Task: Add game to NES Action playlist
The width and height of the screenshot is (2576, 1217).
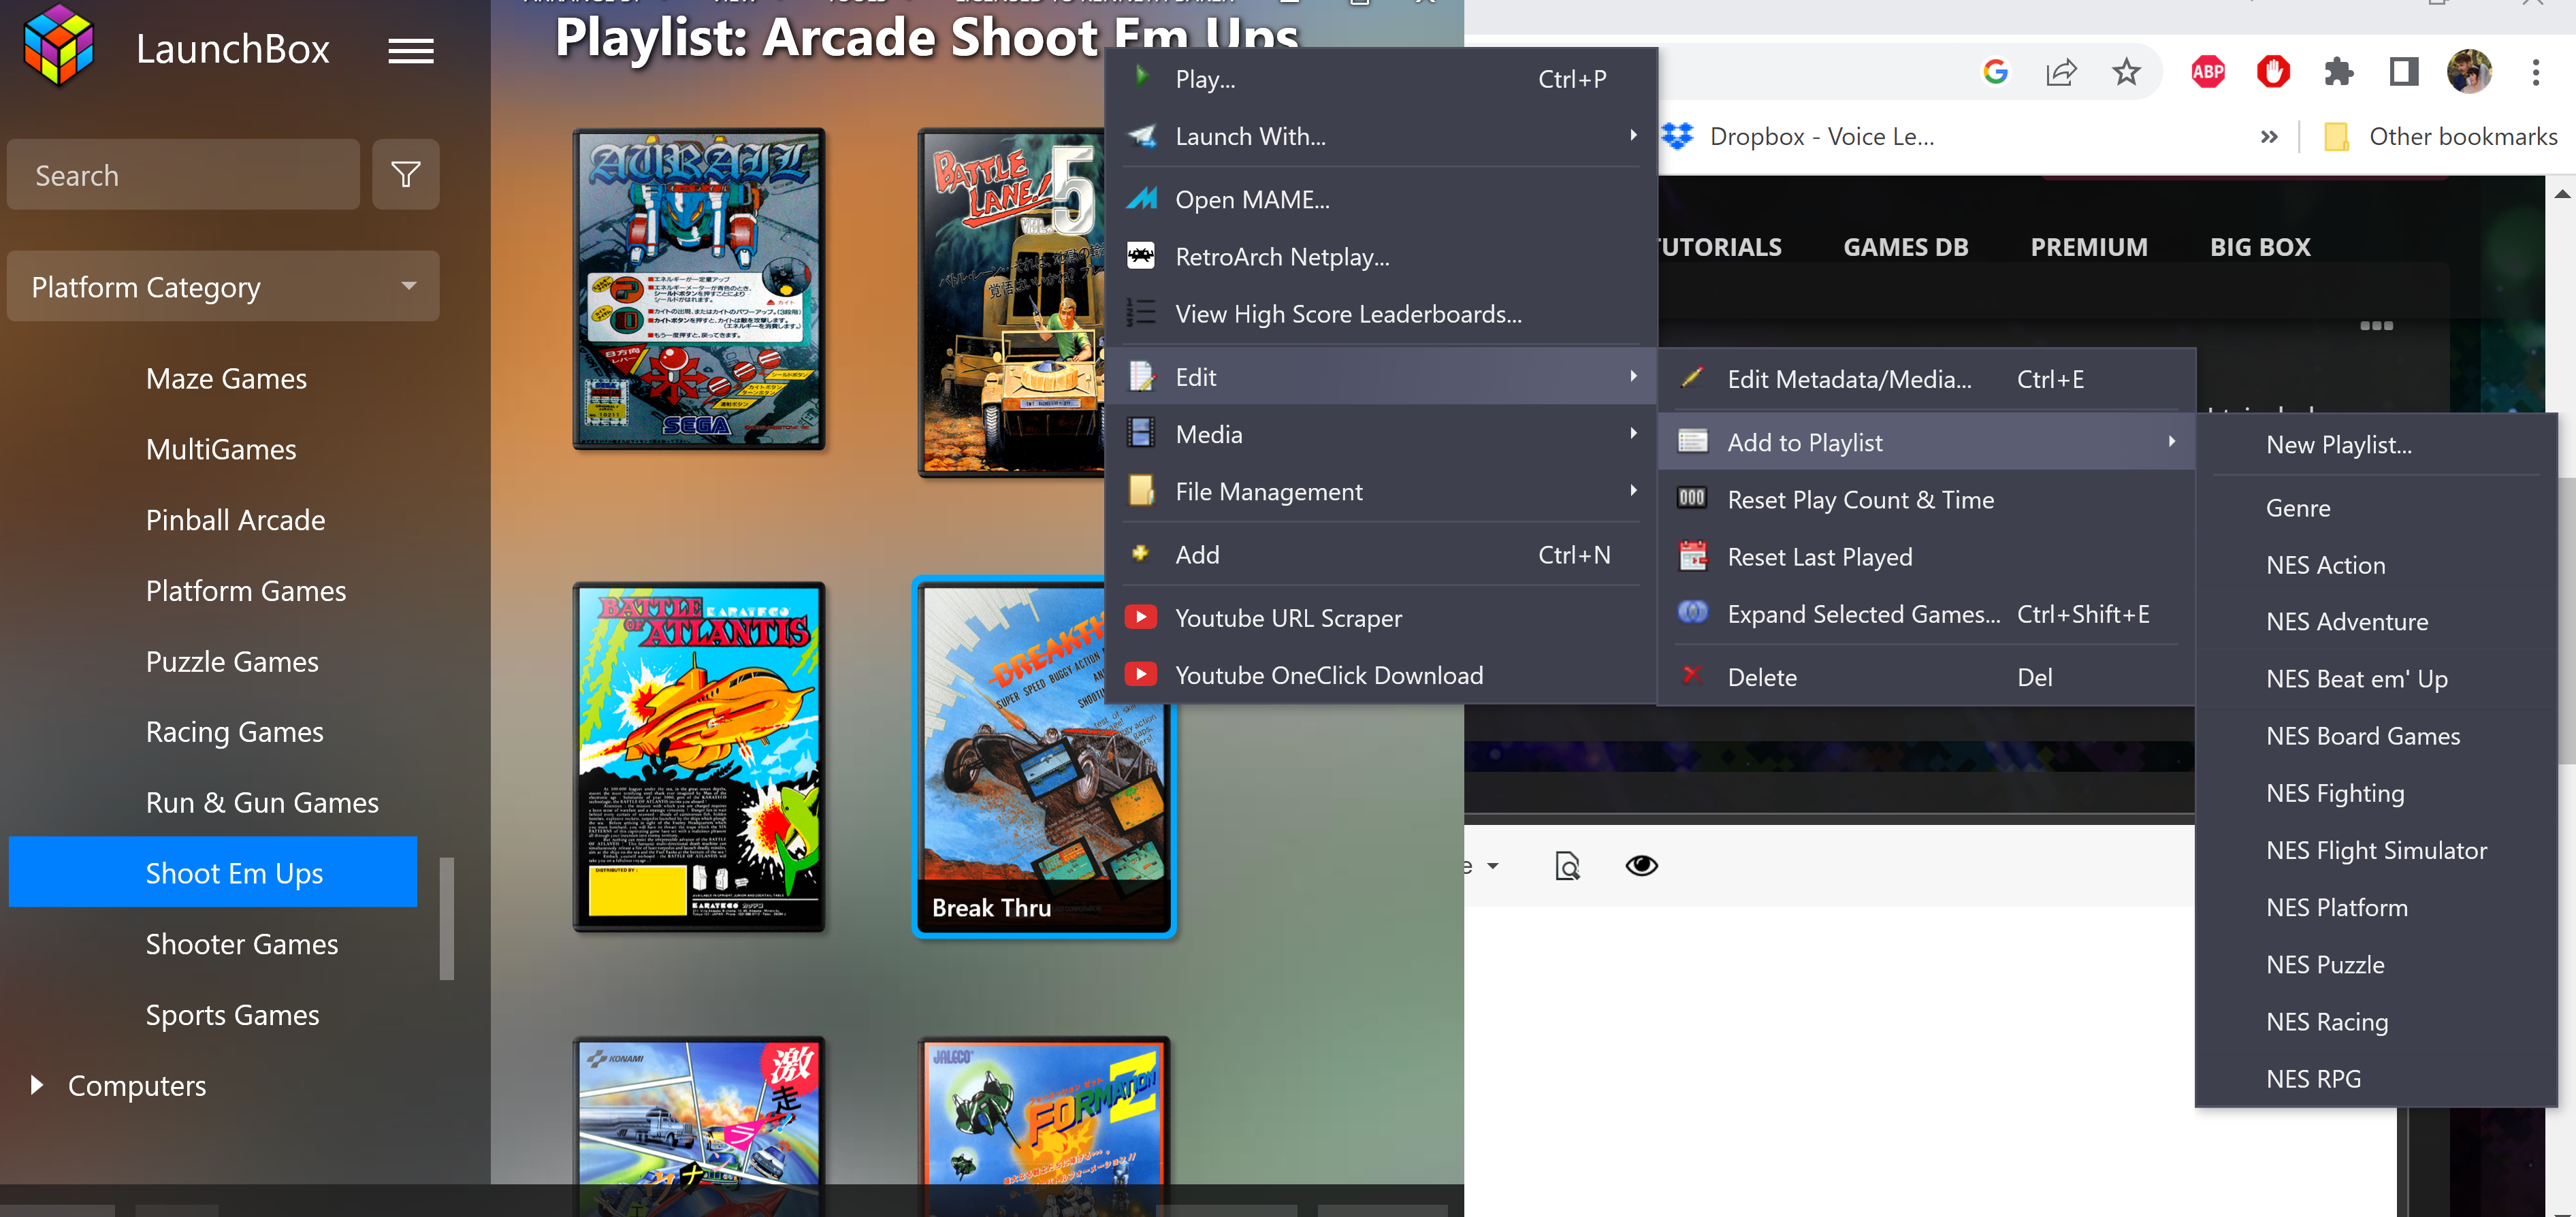Action: pos(2376,565)
